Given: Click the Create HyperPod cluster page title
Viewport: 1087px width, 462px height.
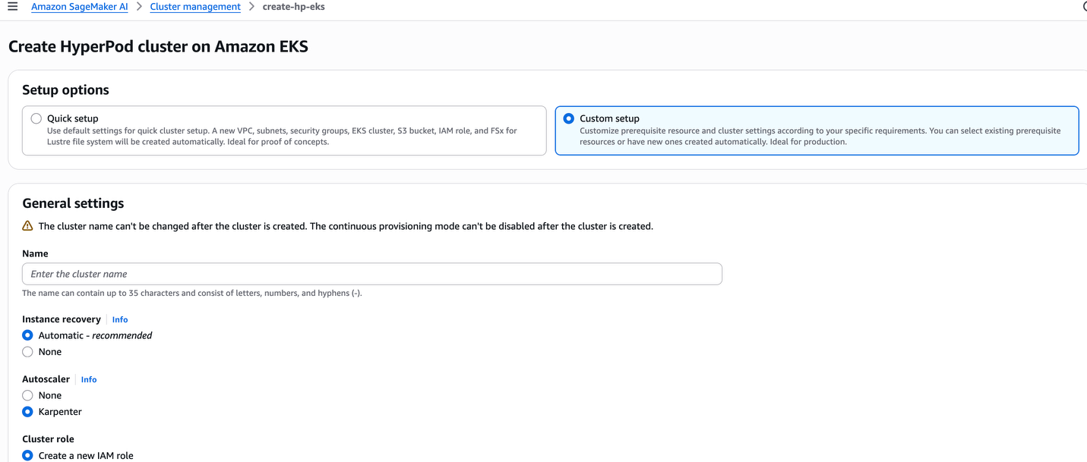Looking at the screenshot, I should (158, 47).
